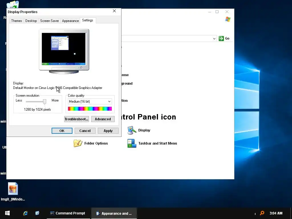Click the third pinned taskbar icon
The width and height of the screenshot is (292, 219).
37,213
